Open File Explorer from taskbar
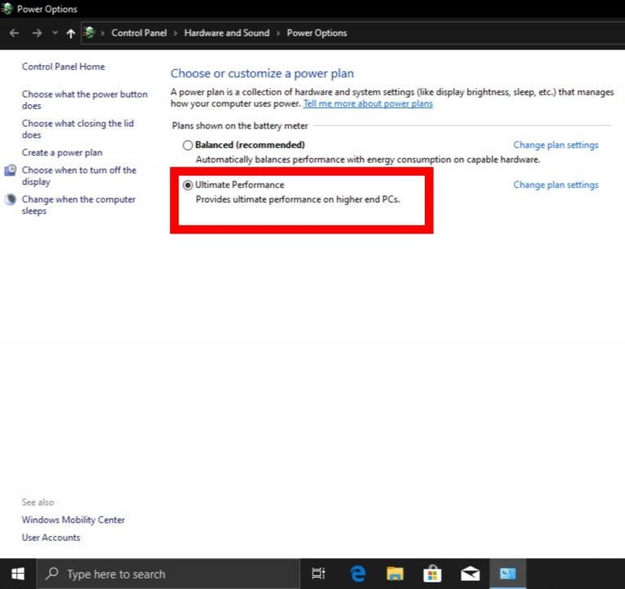 (x=395, y=574)
